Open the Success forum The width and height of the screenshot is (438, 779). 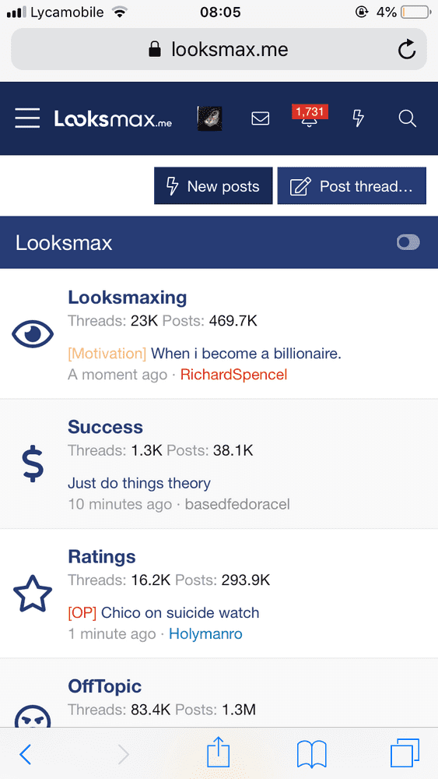[105, 427]
